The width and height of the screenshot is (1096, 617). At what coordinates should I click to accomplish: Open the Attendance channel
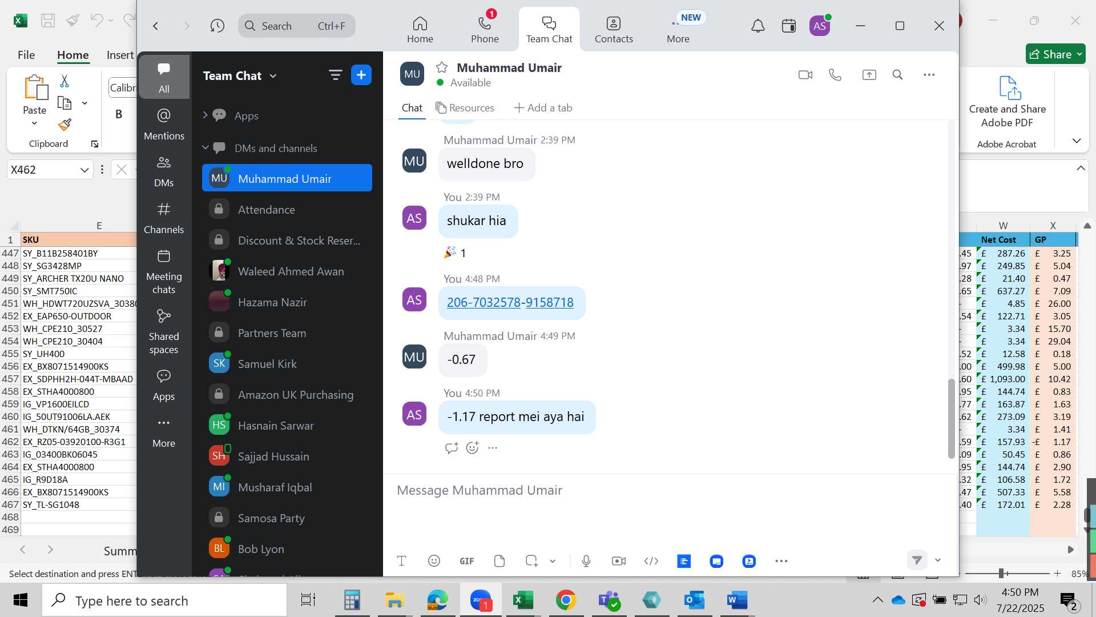click(287, 209)
